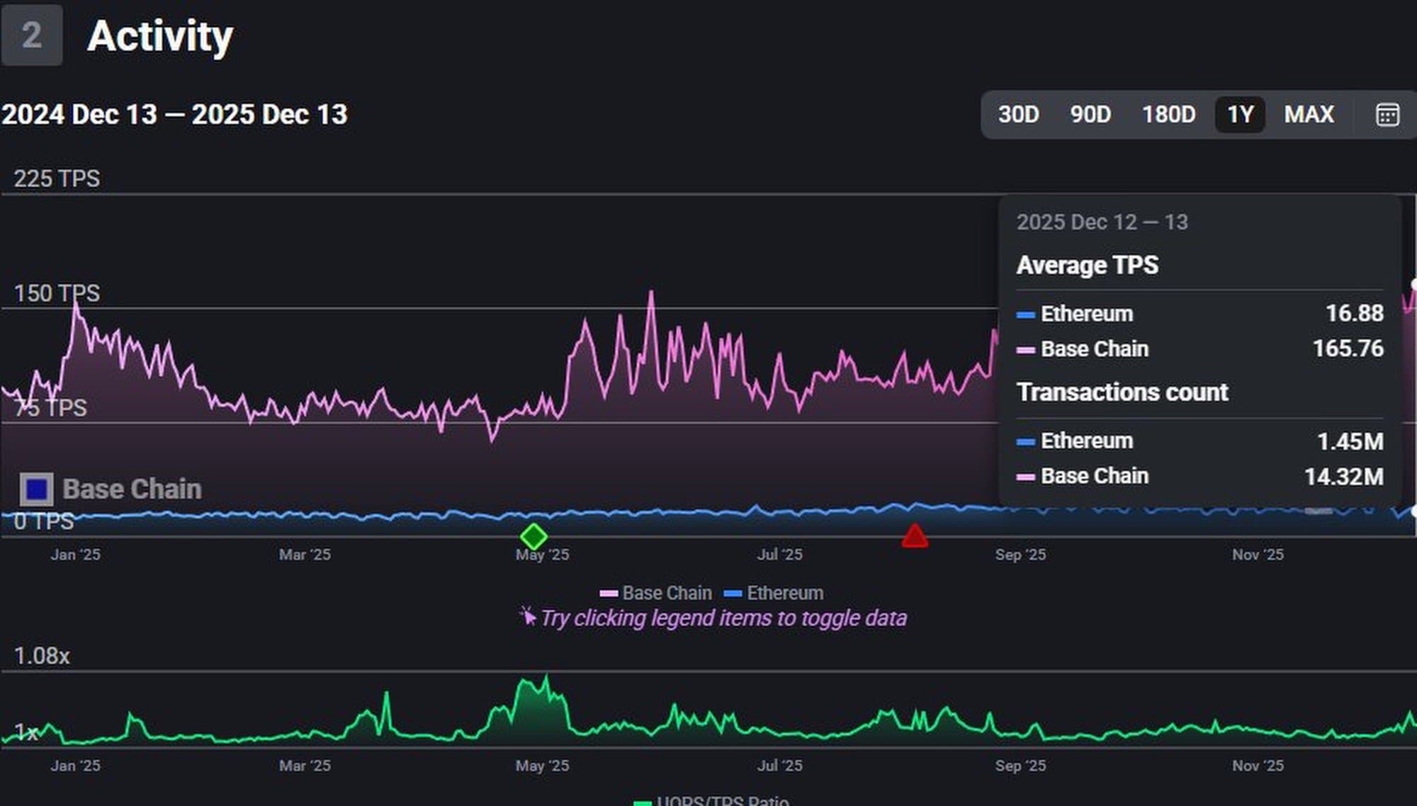Open the calendar date picker icon
Viewport: 1417px width, 806px height.
(1387, 115)
